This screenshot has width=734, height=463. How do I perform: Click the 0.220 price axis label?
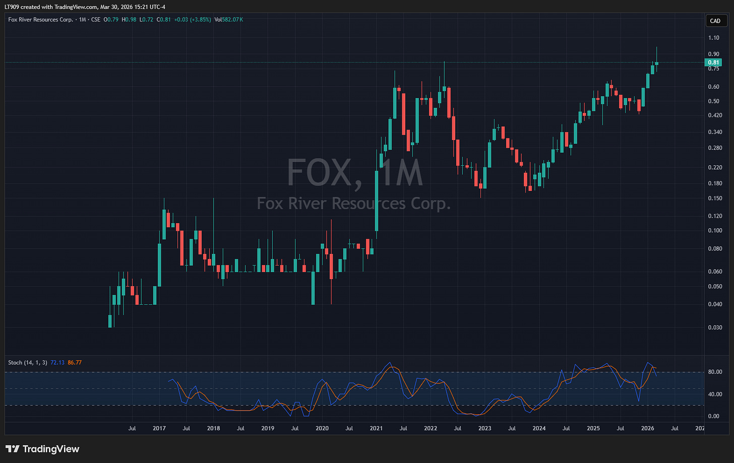tap(715, 167)
